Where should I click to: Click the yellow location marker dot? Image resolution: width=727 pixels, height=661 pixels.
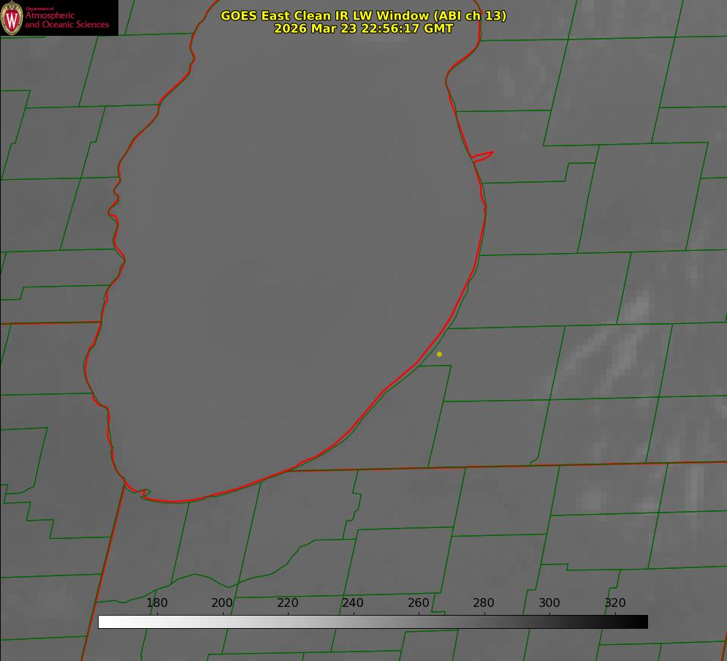(439, 355)
